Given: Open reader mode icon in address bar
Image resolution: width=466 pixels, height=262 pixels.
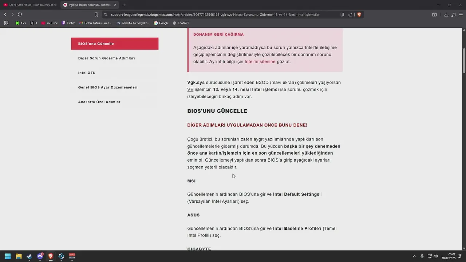Looking at the screenshot, I should [x=342, y=15].
